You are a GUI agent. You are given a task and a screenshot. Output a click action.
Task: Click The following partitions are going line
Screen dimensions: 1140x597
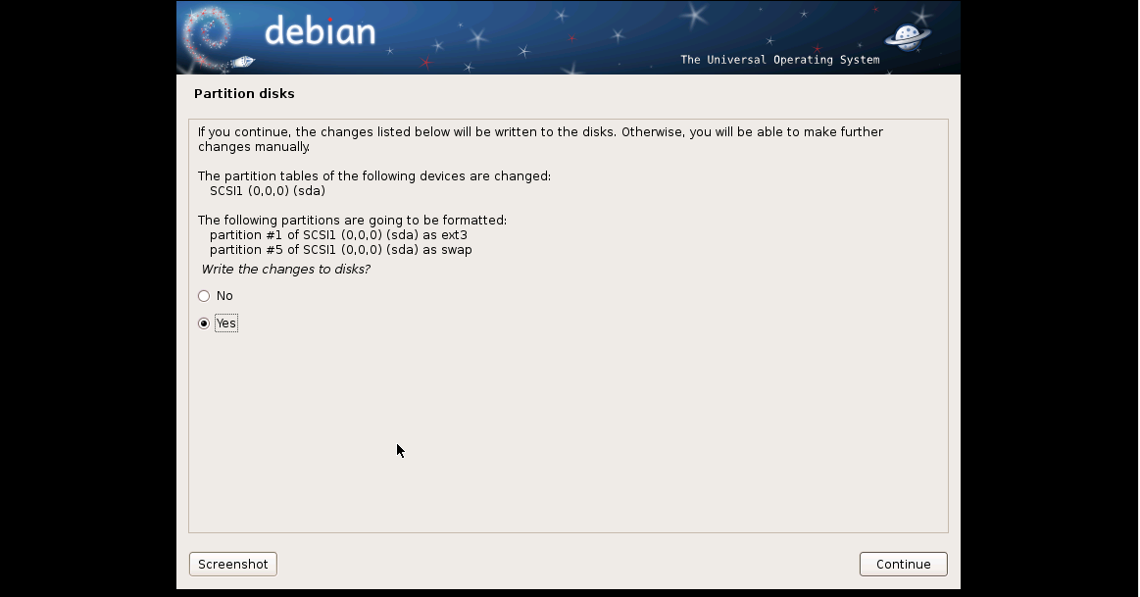point(352,221)
